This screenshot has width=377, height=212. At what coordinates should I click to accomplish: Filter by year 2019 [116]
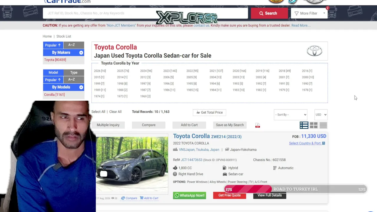click(x=262, y=71)
